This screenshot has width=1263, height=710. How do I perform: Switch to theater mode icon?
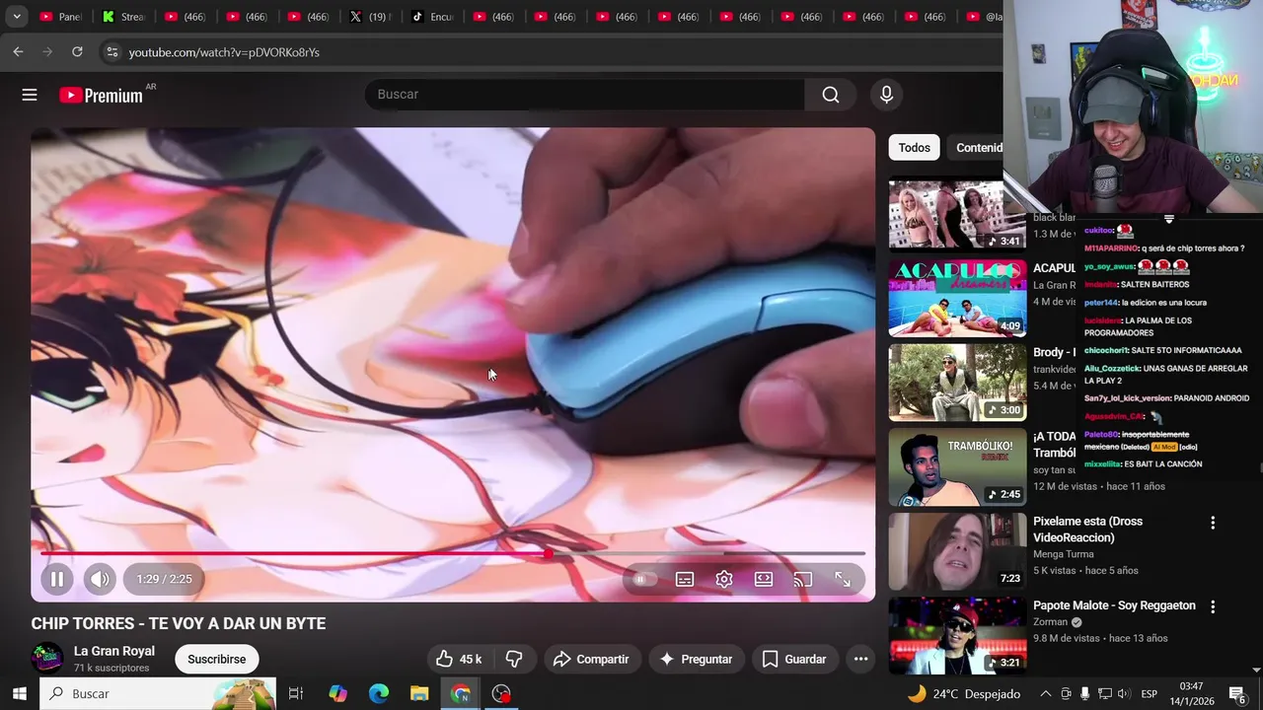(x=764, y=580)
